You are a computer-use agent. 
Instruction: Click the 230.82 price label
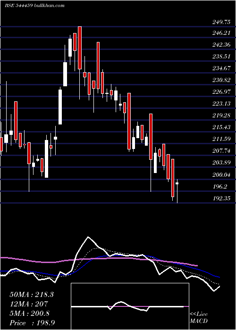pos(221,80)
